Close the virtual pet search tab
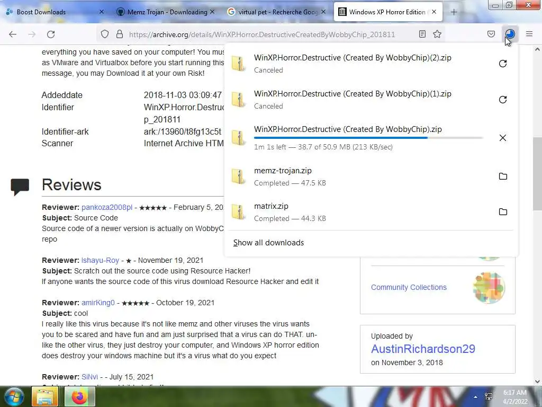542x407 pixels. pos(323,12)
